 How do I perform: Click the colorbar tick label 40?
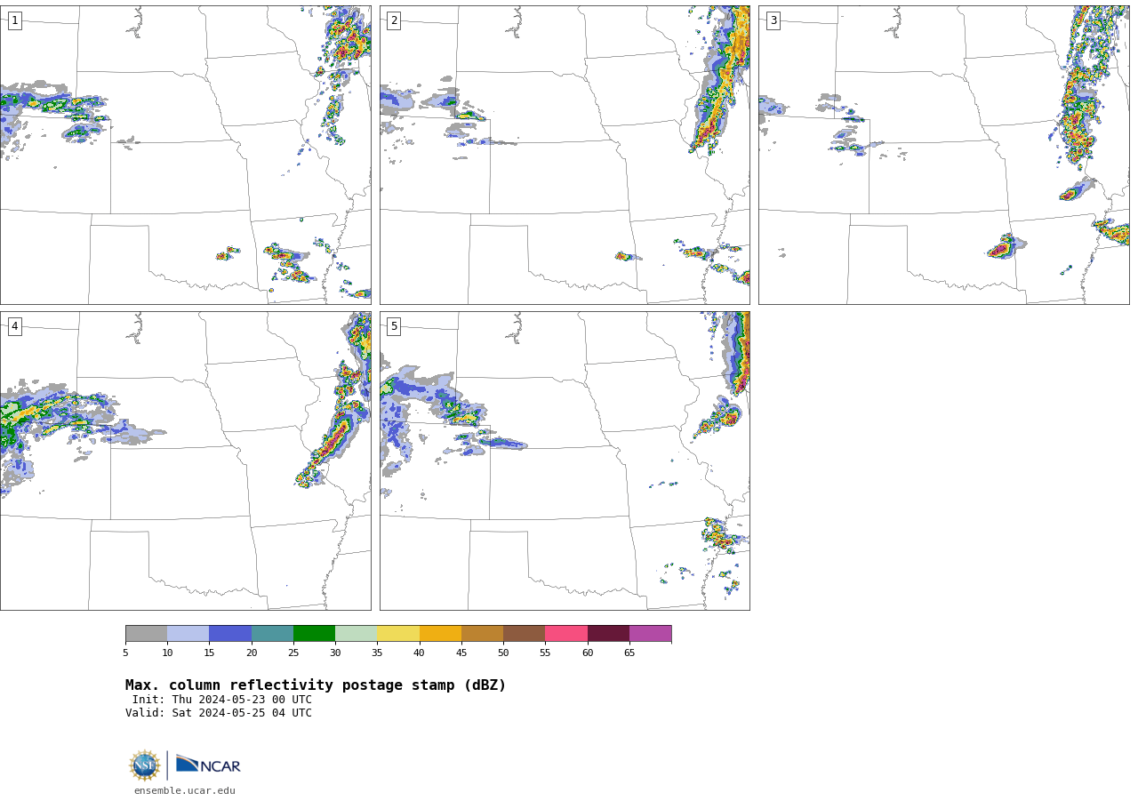click(420, 653)
